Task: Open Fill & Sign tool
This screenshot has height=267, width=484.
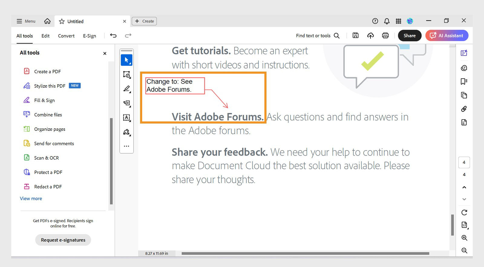Action: pyautogui.click(x=39, y=100)
